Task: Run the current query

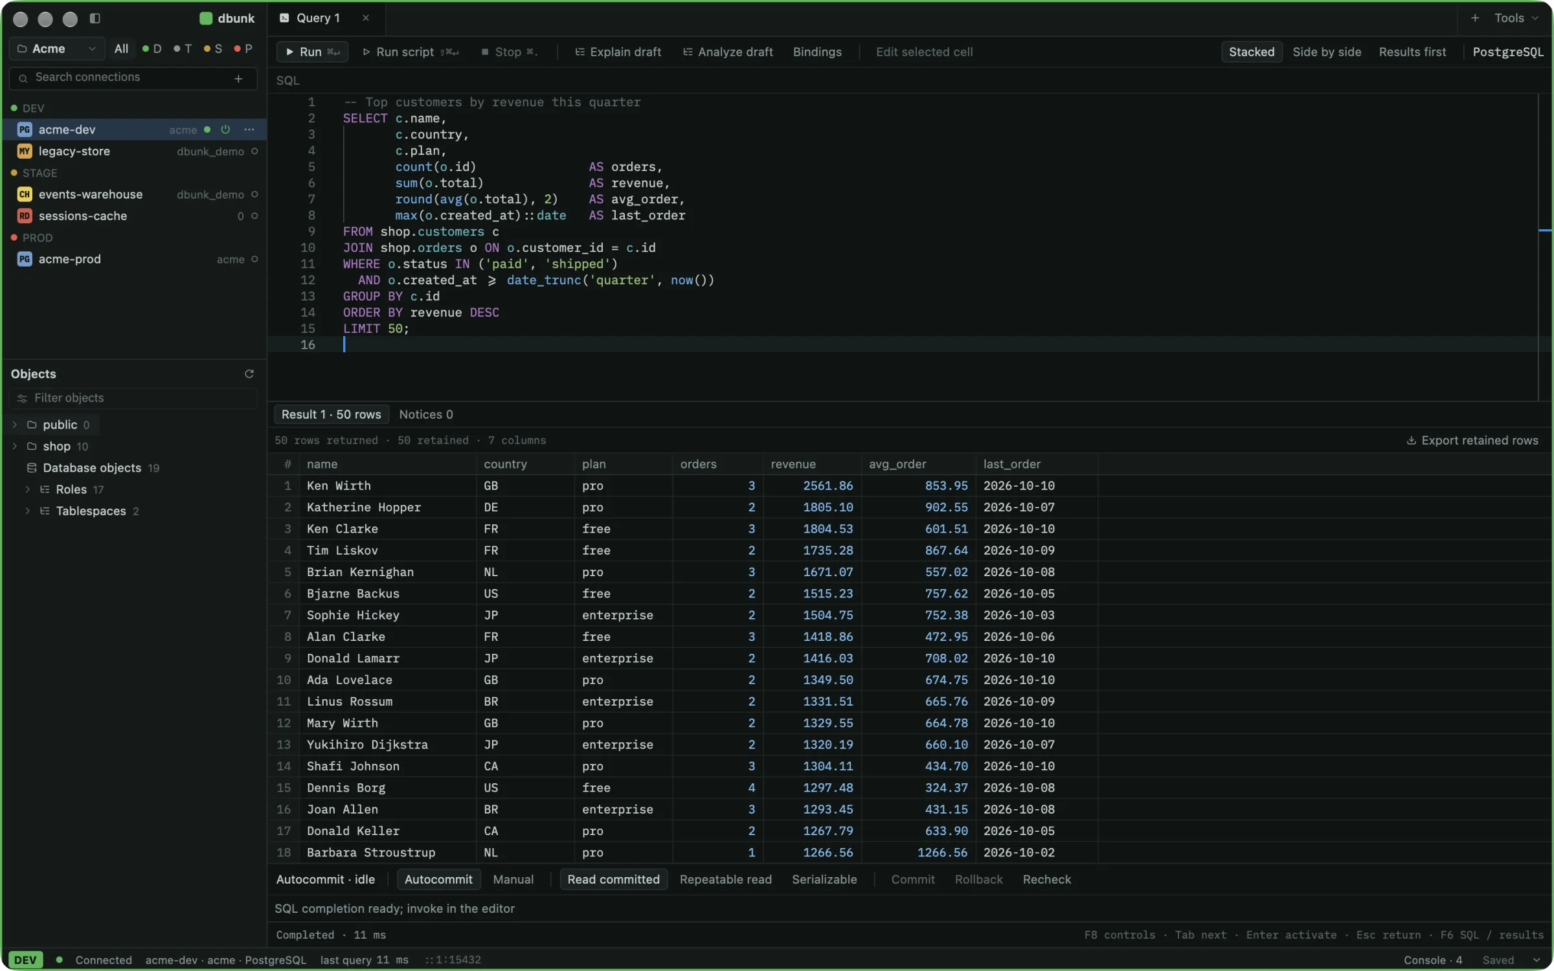Action: (x=313, y=52)
